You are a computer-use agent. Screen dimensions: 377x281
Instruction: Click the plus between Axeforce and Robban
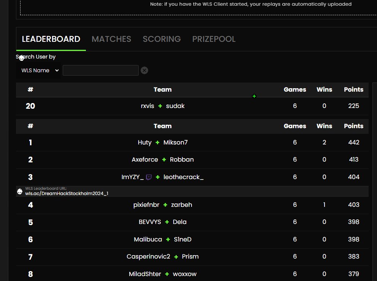[164, 159]
